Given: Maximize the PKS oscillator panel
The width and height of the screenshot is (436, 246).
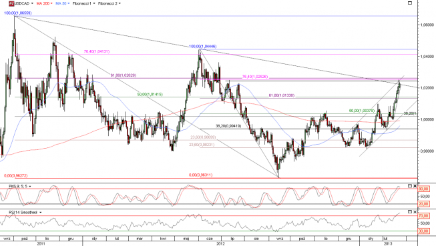Looking at the screenshot, I should 409,186.
